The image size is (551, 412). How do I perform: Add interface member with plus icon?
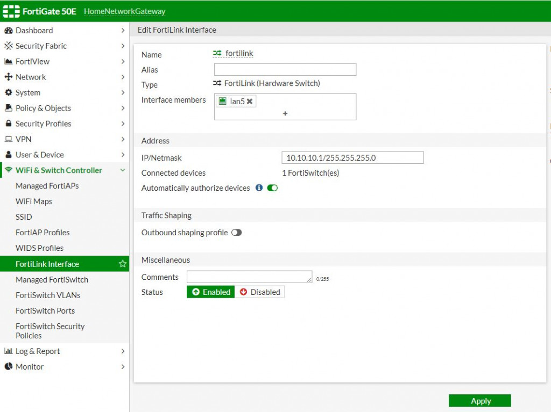pyautogui.click(x=285, y=113)
